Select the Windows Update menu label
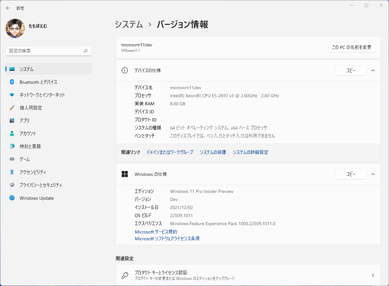Image resolution: width=389 pixels, height=286 pixels. 37,198
